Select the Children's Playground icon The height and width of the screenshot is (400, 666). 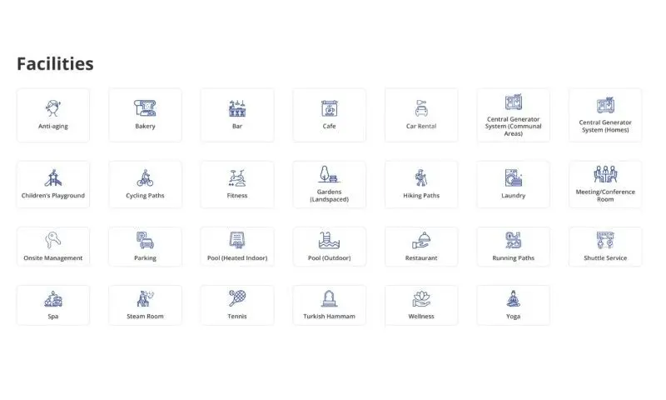(x=53, y=177)
